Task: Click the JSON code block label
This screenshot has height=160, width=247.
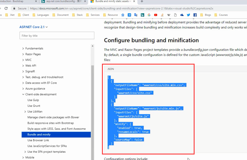Action: coord(111,69)
